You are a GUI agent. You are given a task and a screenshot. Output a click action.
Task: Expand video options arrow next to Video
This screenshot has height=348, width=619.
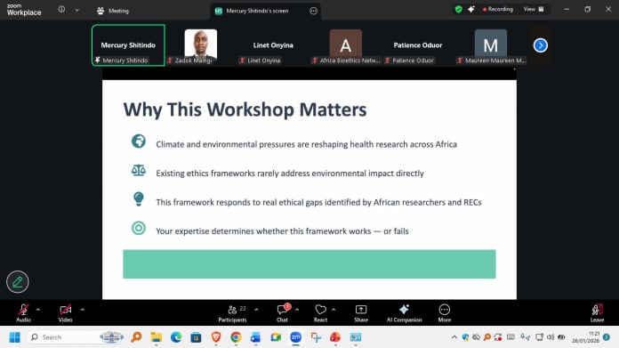[82, 310]
